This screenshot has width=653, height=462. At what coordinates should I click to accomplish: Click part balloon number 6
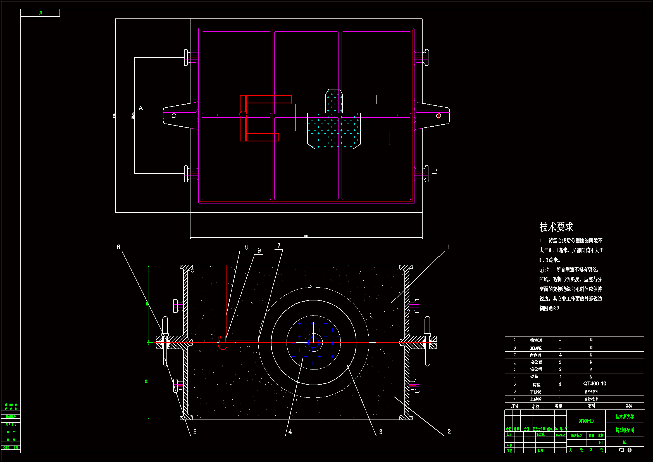tap(119, 247)
